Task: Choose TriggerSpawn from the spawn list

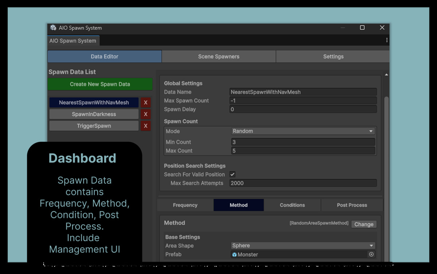Action: (94, 126)
